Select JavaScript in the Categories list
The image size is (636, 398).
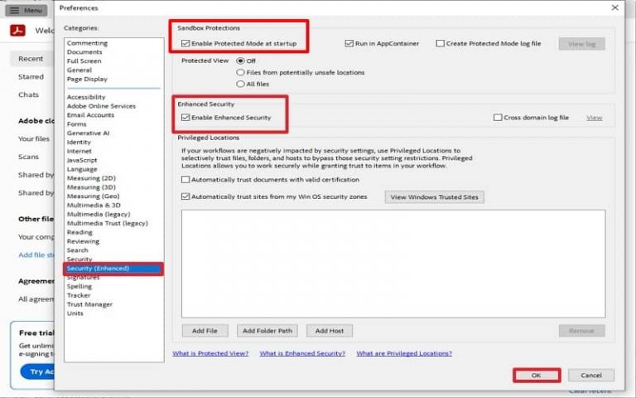(x=83, y=161)
